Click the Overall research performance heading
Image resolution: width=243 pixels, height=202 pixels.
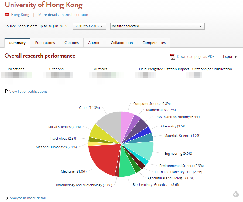pyautogui.click(x=40, y=56)
